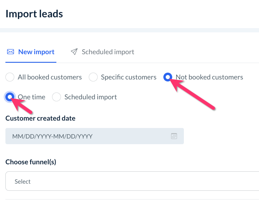Click the Customer created date label
The height and width of the screenshot is (210, 259).
[x=40, y=118]
